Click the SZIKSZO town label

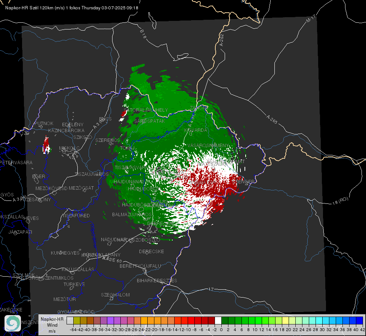[x=83, y=137]
